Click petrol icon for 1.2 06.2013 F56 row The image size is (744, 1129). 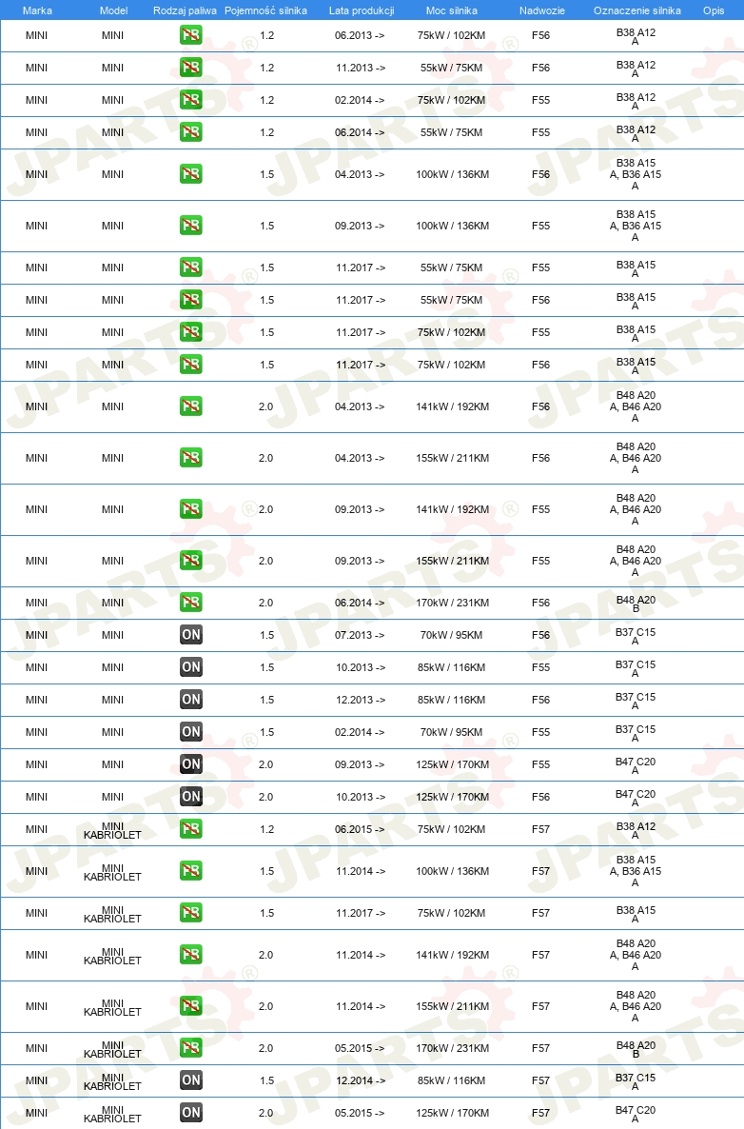[x=190, y=34]
